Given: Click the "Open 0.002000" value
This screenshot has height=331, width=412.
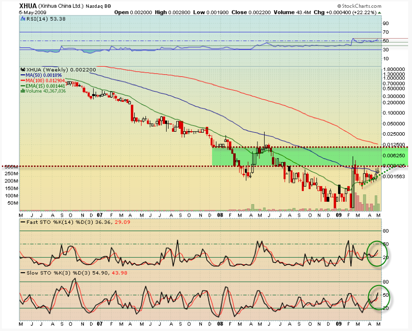Looking at the screenshot, I should pyautogui.click(x=133, y=13).
